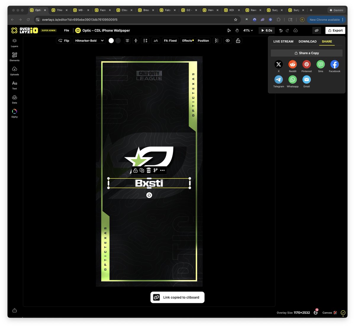Open the Fit: Fixed option
355x327 pixels.
[x=170, y=41]
